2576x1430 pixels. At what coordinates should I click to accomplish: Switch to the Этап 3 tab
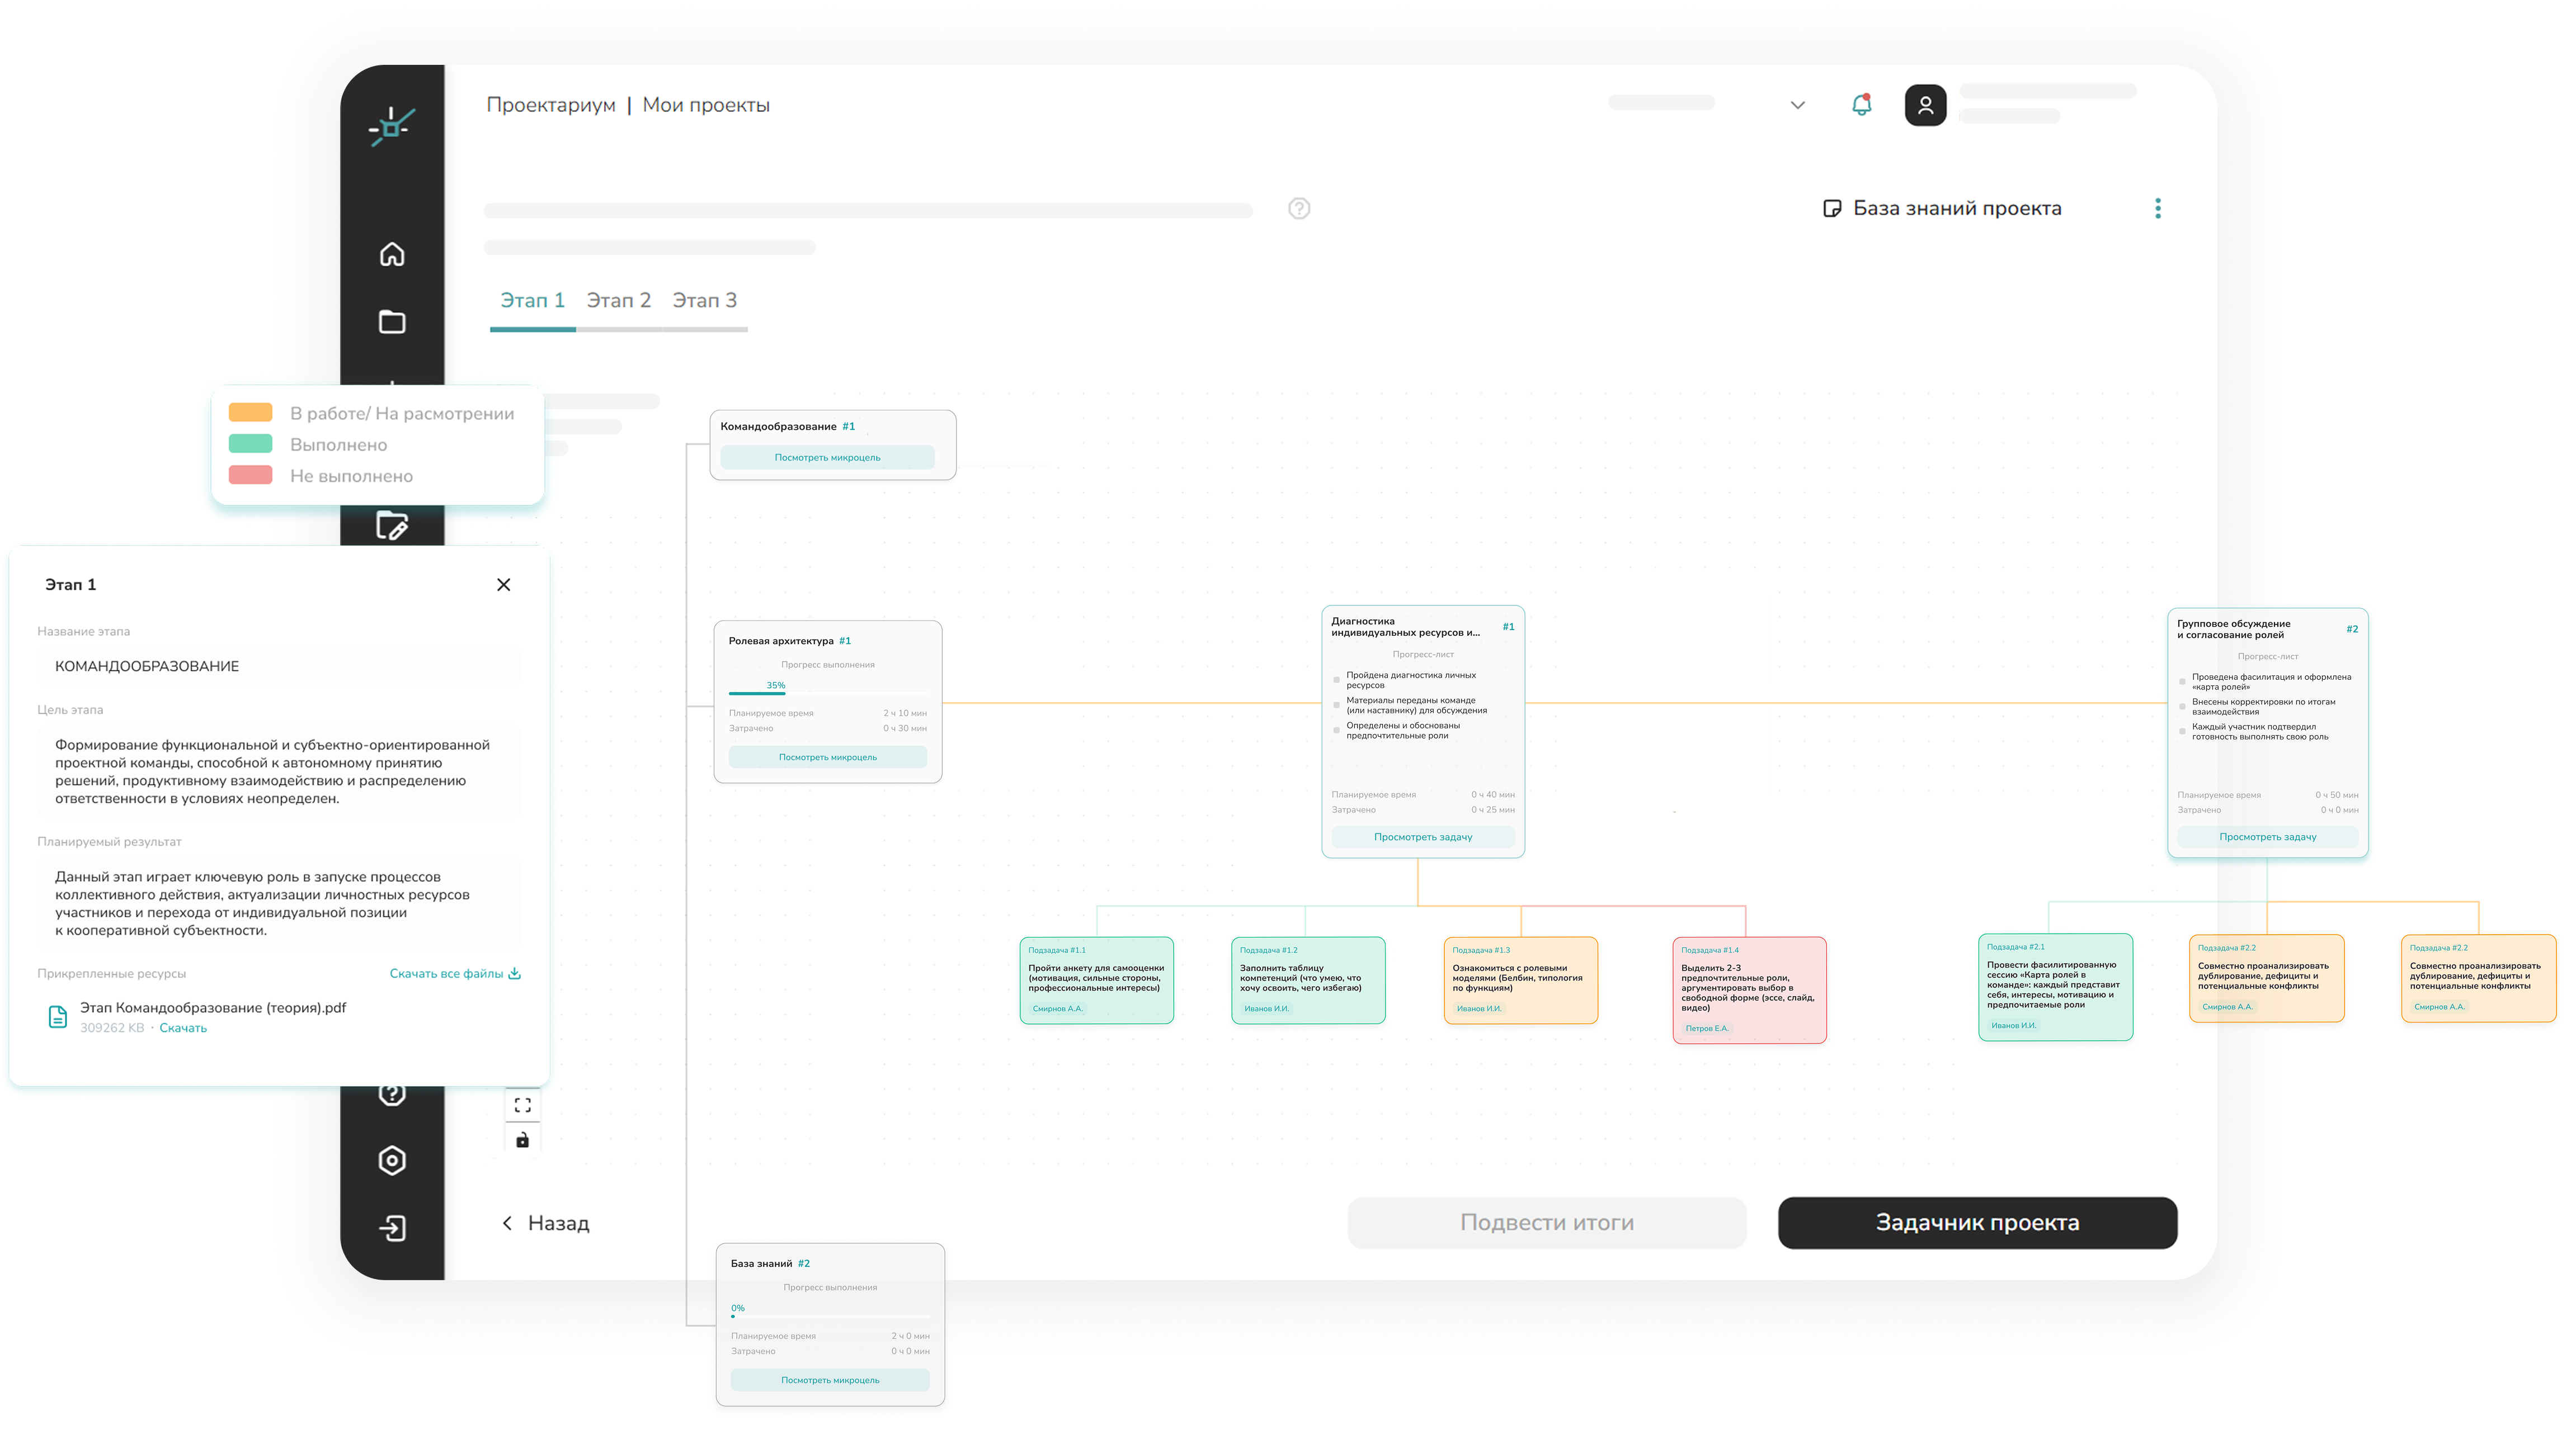pos(704,301)
